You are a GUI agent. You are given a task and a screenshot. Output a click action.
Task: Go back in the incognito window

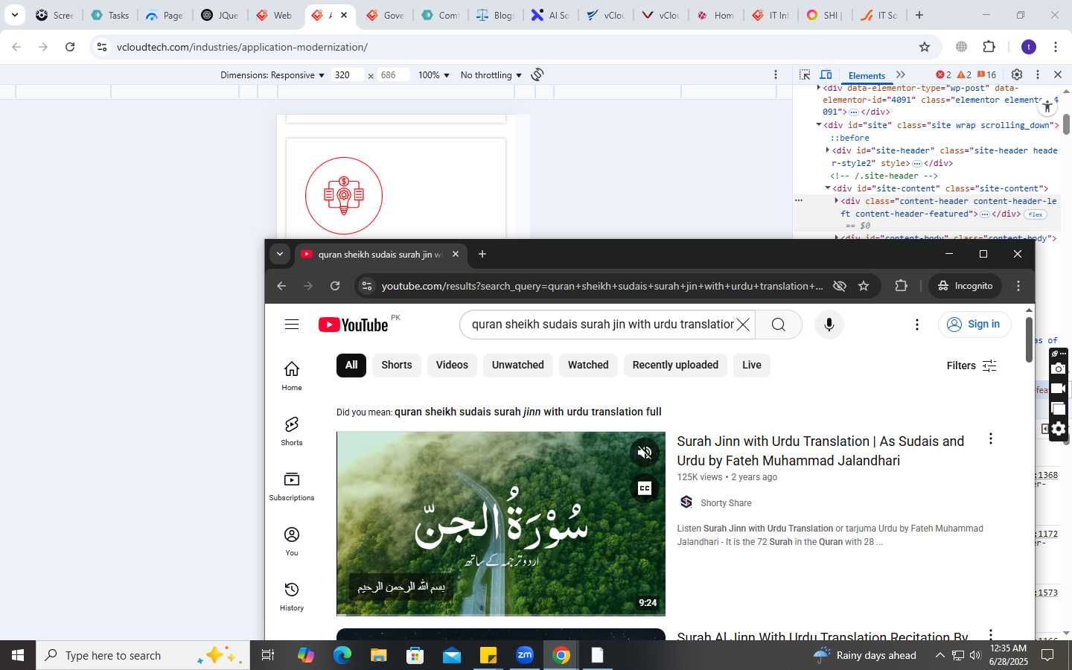tap(281, 286)
